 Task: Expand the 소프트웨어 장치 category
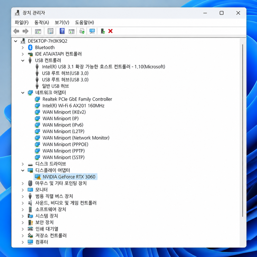click(23, 210)
